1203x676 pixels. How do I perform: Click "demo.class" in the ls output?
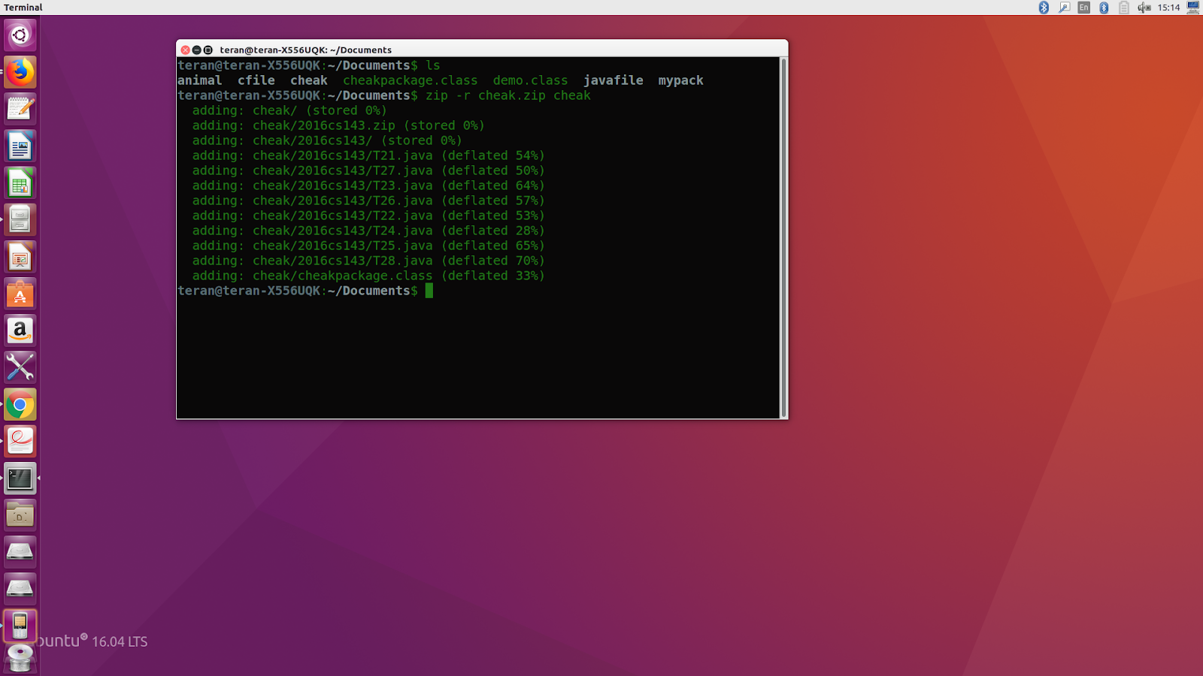pos(531,80)
